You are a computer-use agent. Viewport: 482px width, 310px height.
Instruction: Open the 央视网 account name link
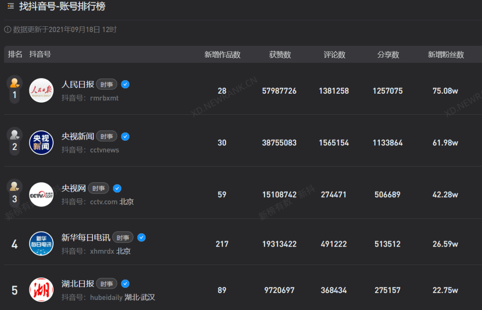(x=74, y=188)
